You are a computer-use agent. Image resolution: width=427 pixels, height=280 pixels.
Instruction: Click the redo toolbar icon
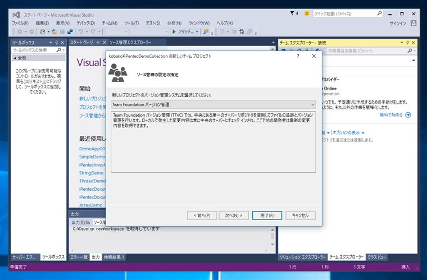(x=93, y=32)
